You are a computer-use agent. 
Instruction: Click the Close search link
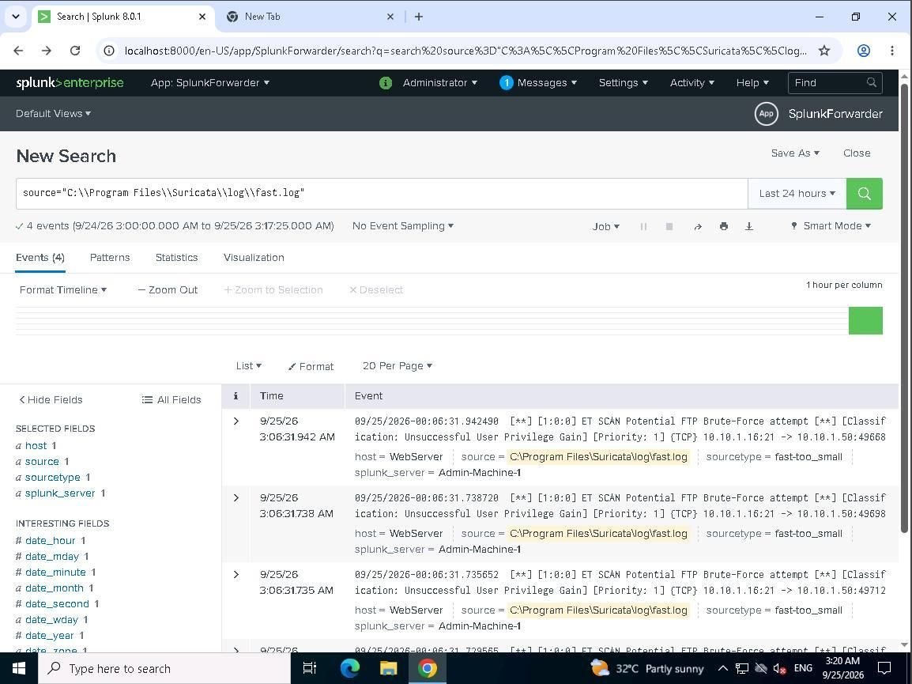(x=857, y=153)
